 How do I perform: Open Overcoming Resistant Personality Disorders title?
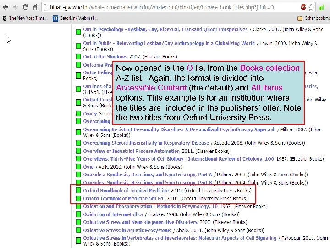pyautogui.click(x=179, y=130)
